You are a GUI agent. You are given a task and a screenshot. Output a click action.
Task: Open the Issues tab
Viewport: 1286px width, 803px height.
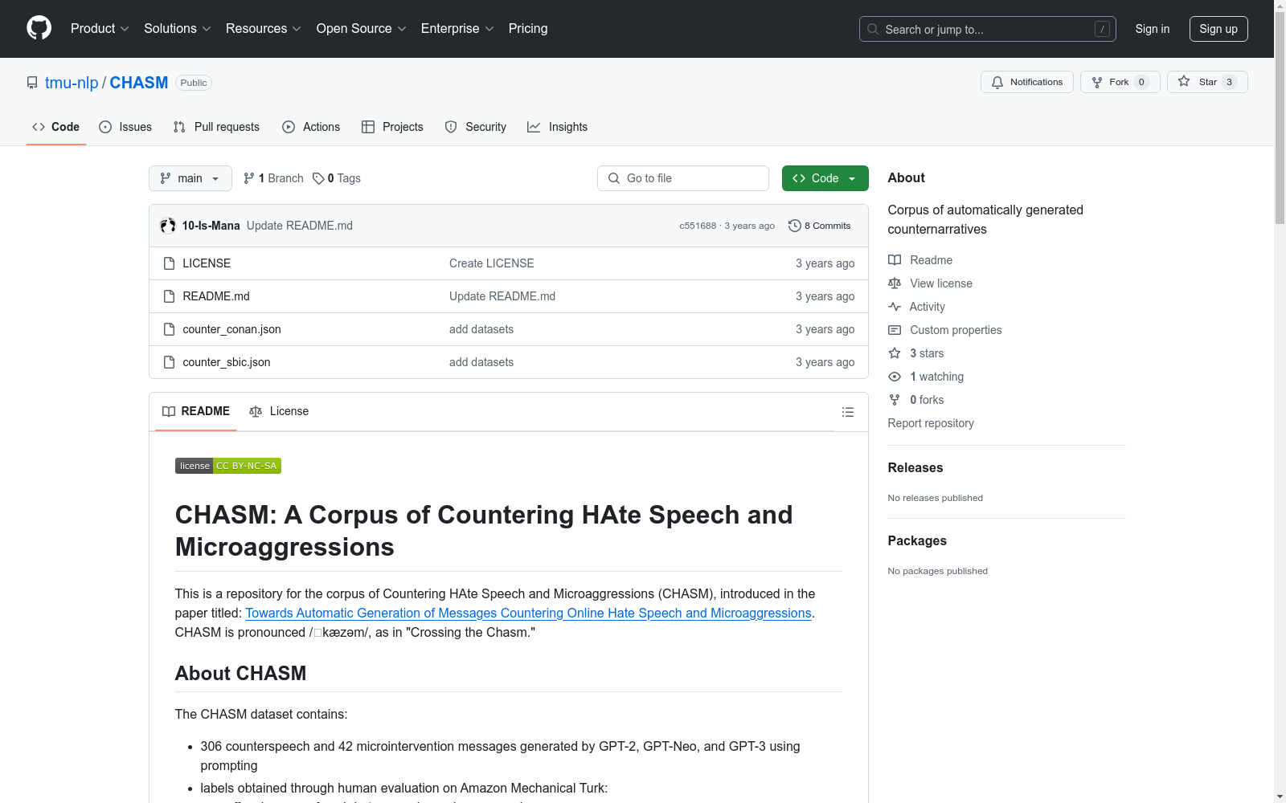(125, 127)
